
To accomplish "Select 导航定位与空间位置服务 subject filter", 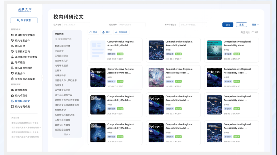I will (x=67, y=100).
